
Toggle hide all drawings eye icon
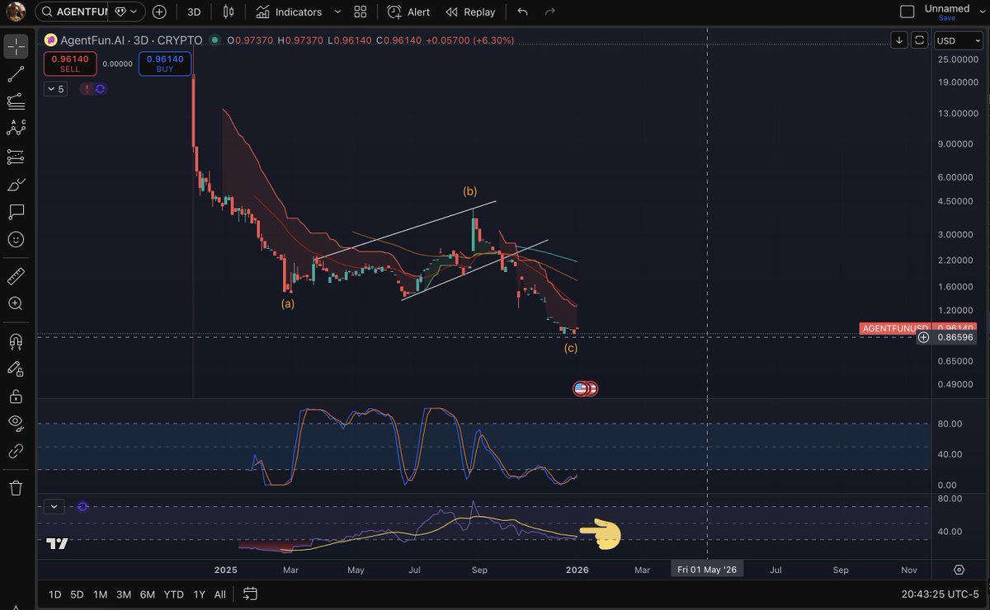(x=16, y=424)
